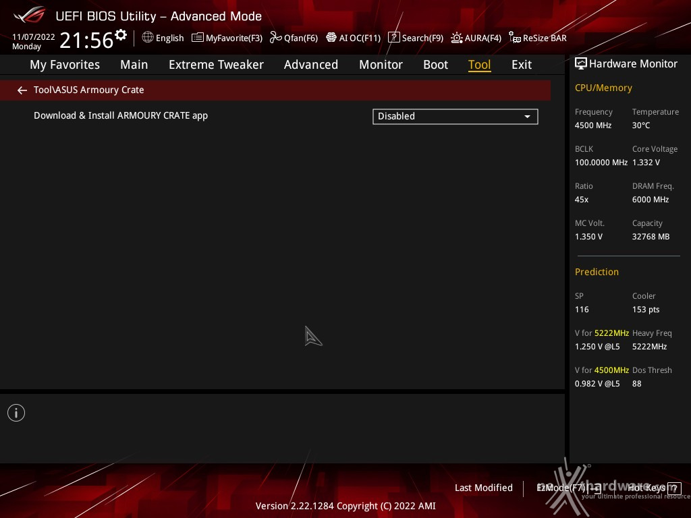This screenshot has height=518, width=691.
Task: Click the 45x ratio value
Action: coord(582,200)
